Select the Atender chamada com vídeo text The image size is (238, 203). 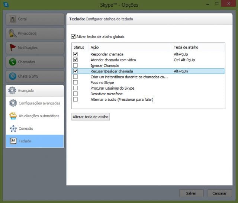coord(113,60)
